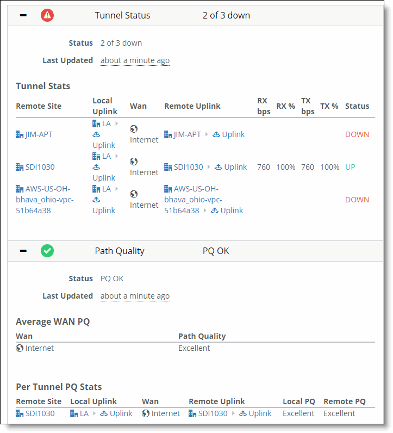Click the Remote Site header in Tunnel Stats

(39, 106)
